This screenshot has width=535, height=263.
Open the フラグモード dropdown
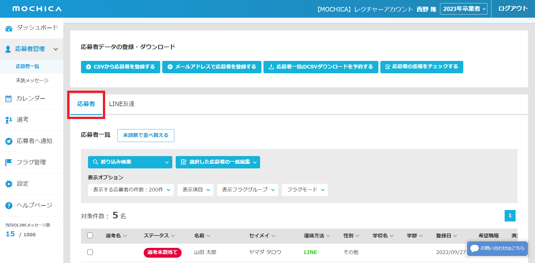click(305, 190)
